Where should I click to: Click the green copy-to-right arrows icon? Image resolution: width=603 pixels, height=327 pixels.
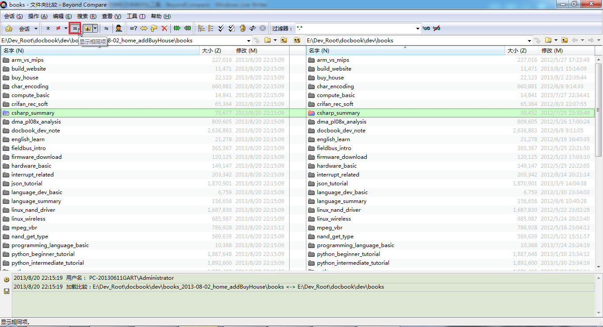tap(177, 29)
